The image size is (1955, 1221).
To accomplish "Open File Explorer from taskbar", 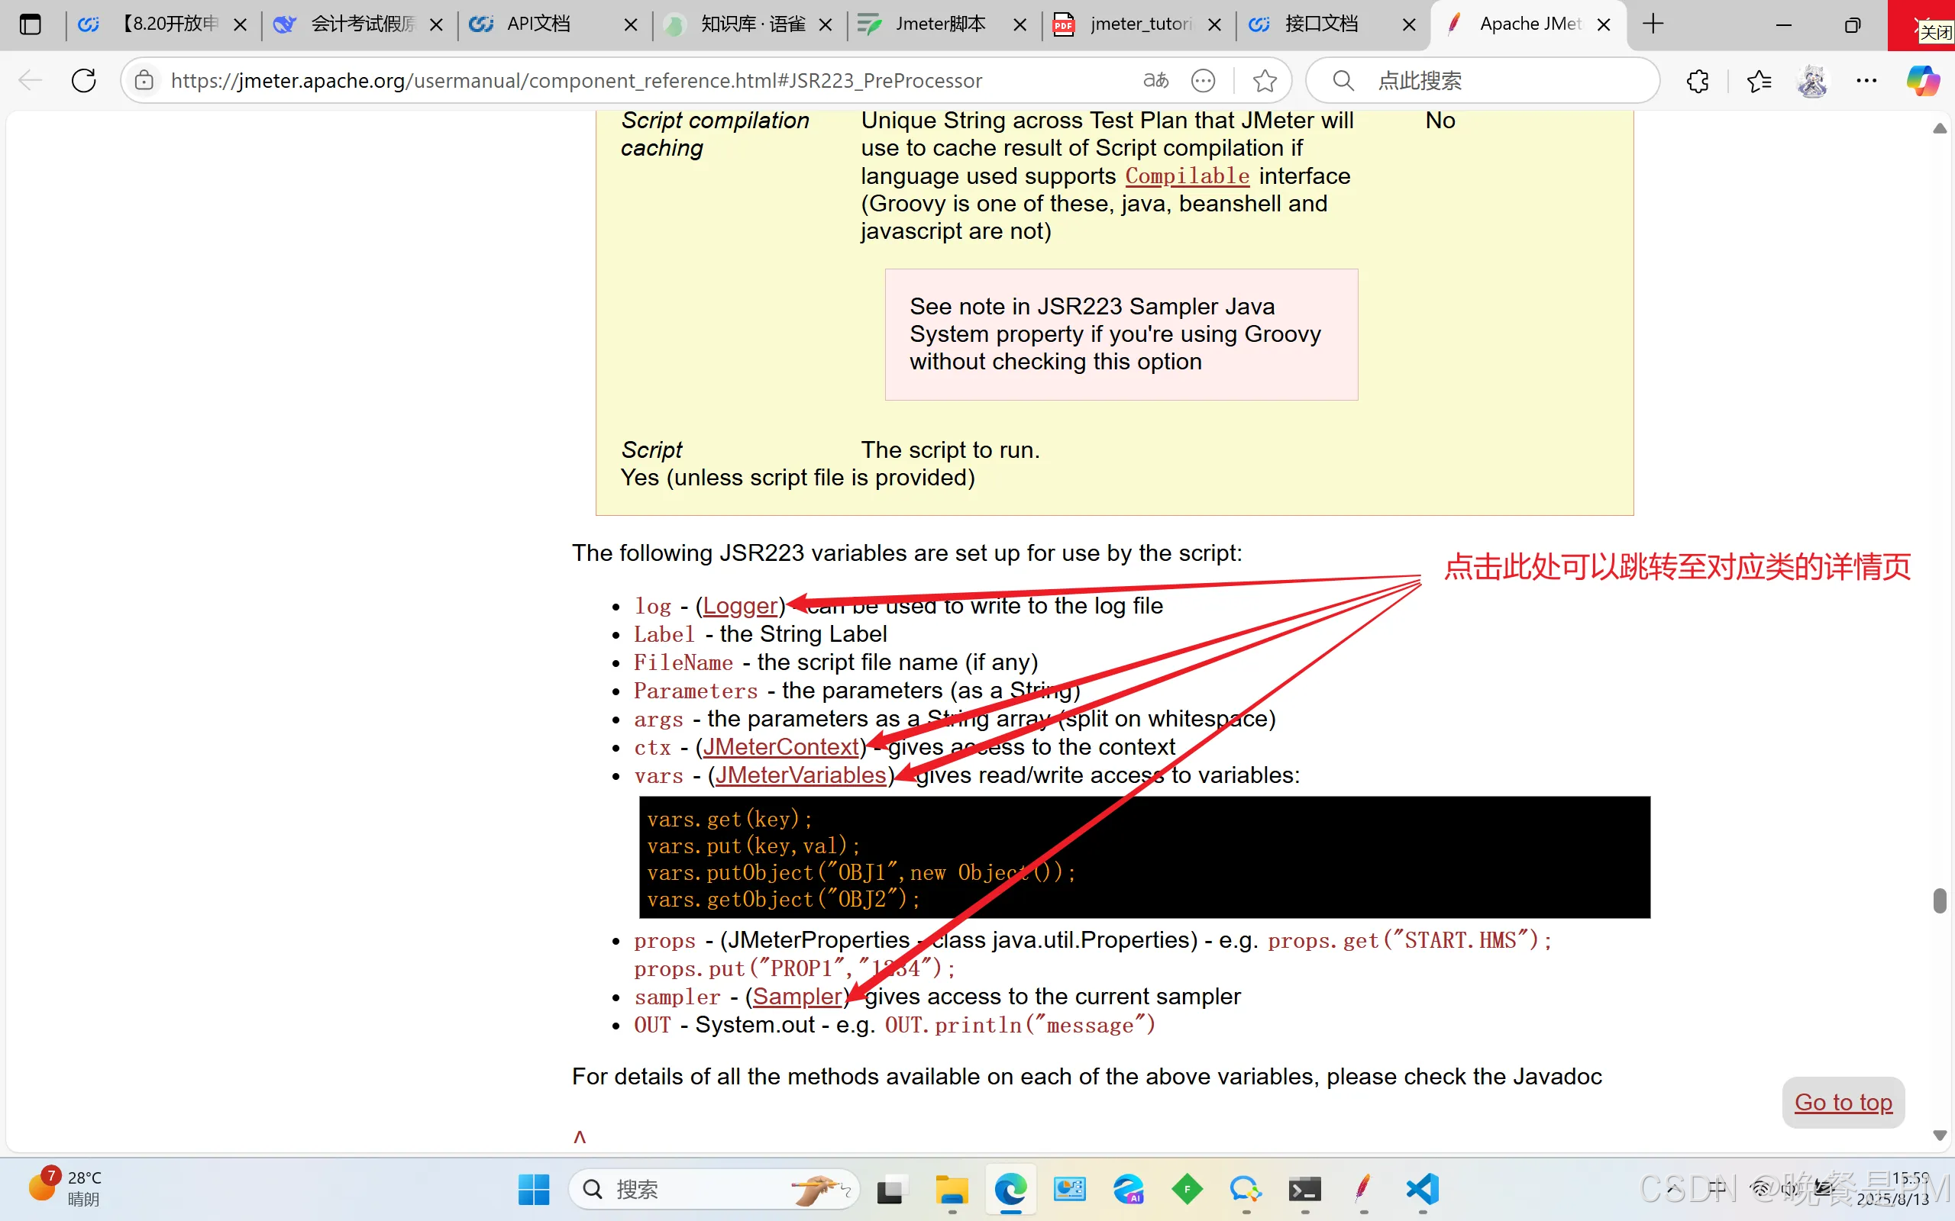I will [x=952, y=1189].
